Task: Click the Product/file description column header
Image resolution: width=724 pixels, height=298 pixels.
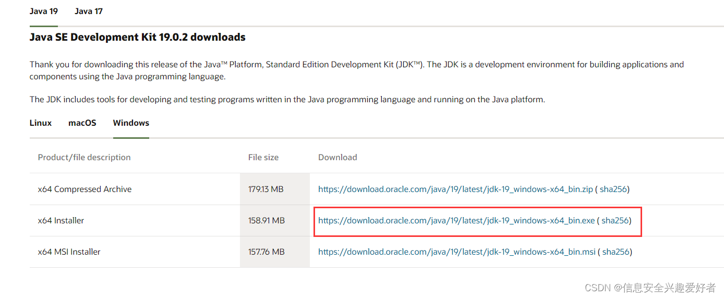Action: pyautogui.click(x=85, y=157)
